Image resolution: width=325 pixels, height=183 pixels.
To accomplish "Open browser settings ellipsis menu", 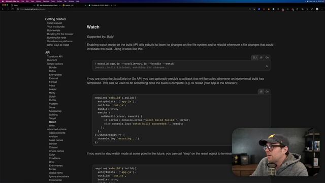I will point(322,9).
